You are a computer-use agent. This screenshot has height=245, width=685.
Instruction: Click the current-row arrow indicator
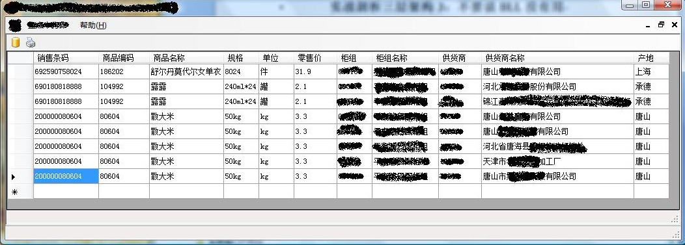click(x=14, y=177)
